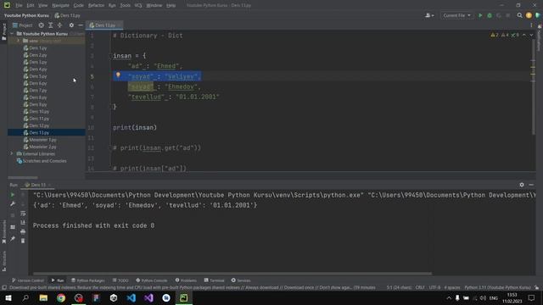Image resolution: width=543 pixels, height=305 pixels.
Task: Open Search Everywhere magnifier in toolbar
Action: (x=519, y=15)
